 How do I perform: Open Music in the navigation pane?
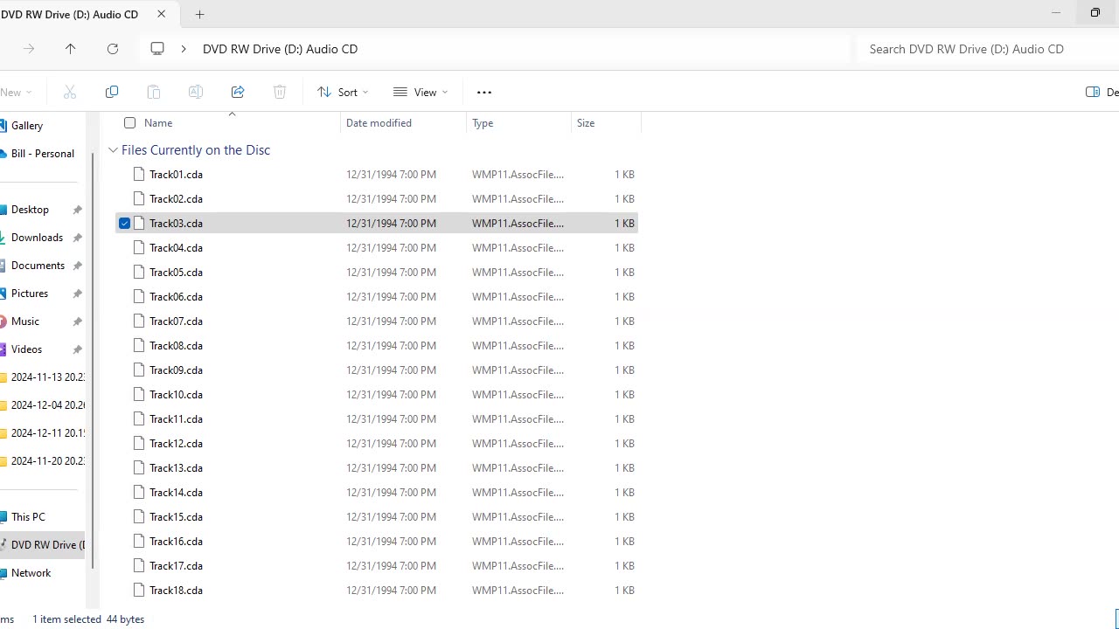pyautogui.click(x=25, y=321)
